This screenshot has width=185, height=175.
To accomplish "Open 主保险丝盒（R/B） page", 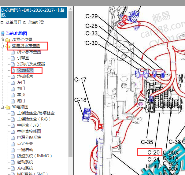I will (x=34, y=119).
